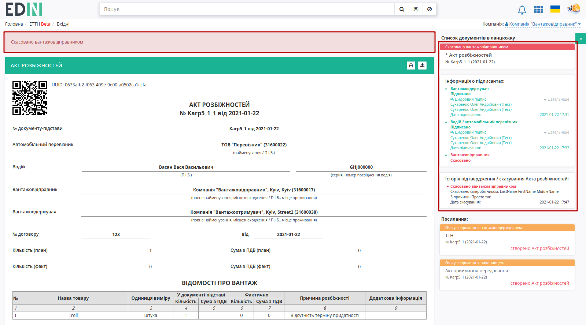Click the Назва товару column header
Viewport: 586px width, 325px height.
click(73, 298)
